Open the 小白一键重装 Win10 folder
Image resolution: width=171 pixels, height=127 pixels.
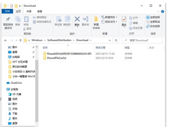pyautogui.click(x=22, y=76)
